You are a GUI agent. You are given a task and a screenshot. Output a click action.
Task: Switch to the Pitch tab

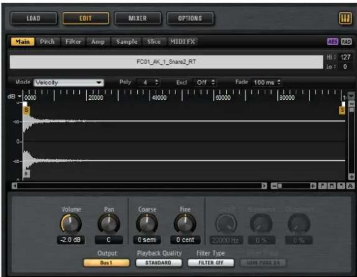pyautogui.click(x=47, y=41)
